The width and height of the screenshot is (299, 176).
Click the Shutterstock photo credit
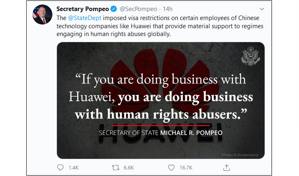pos(240,155)
